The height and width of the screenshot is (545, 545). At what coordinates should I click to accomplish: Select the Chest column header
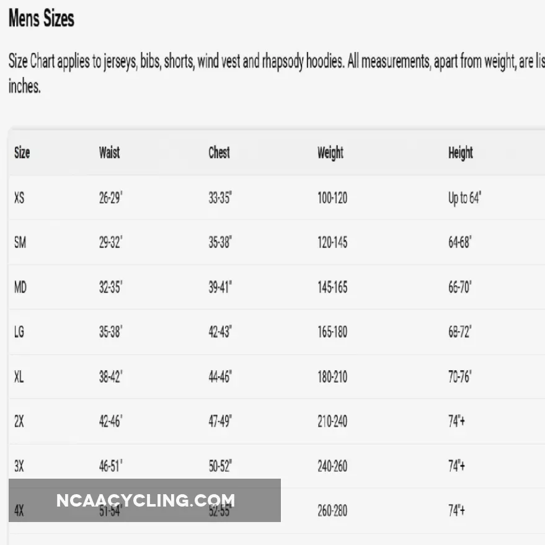click(x=219, y=153)
